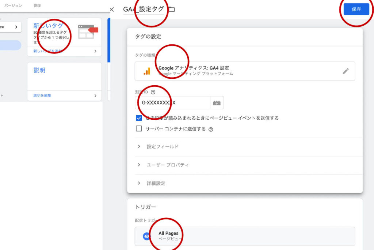
Task: Expand ユーザー プロパティ section
Action: [248, 165]
